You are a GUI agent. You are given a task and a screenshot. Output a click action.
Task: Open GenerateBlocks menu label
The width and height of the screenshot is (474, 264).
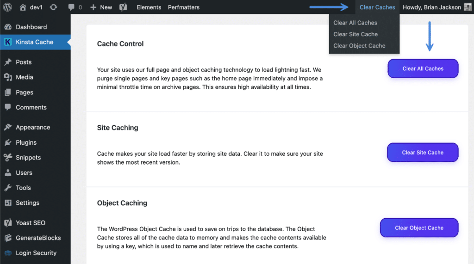(38, 238)
